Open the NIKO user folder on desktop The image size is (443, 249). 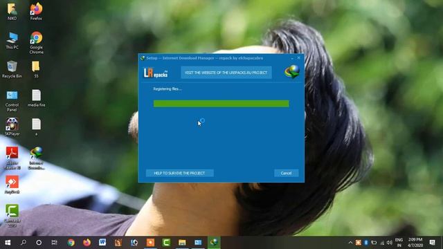tap(12, 12)
